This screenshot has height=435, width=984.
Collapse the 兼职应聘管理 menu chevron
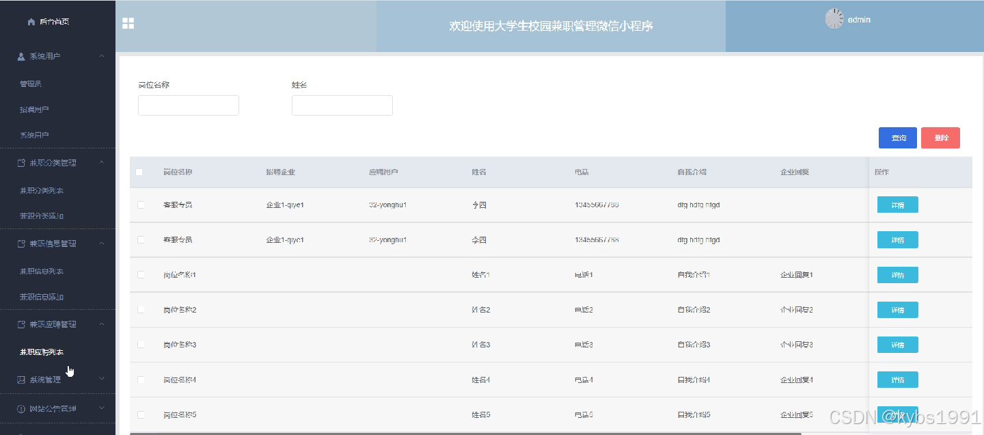click(x=102, y=324)
